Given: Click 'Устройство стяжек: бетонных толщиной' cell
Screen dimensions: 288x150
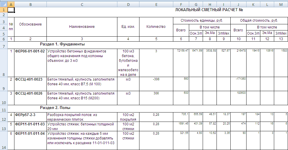Looking at the screenshot, I should click(82, 126).
